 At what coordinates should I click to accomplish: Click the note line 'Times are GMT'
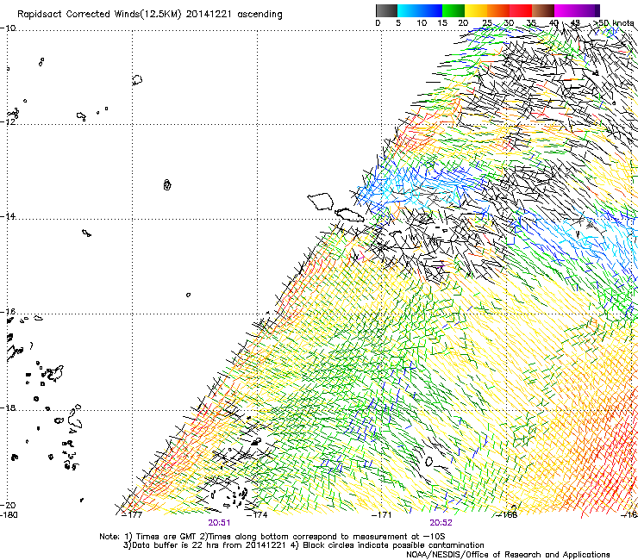(x=166, y=537)
